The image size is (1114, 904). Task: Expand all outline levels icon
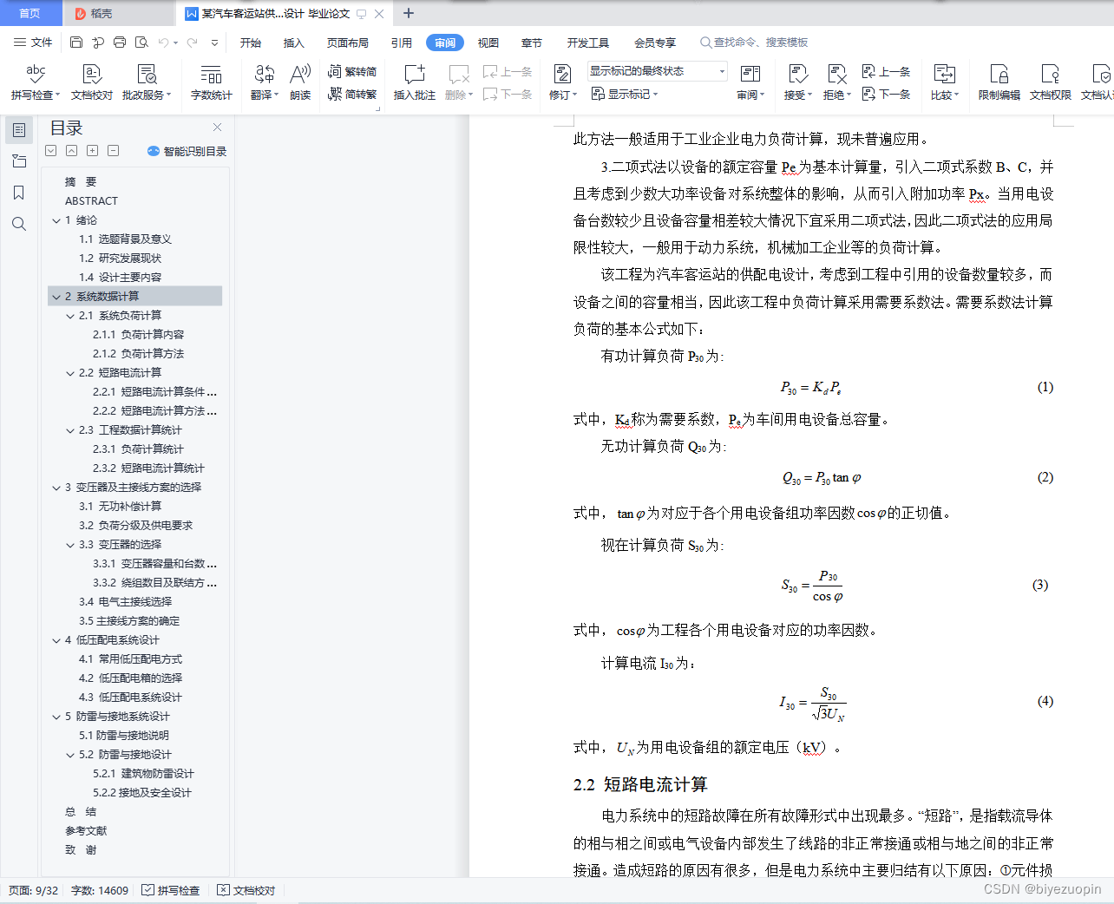[x=92, y=151]
